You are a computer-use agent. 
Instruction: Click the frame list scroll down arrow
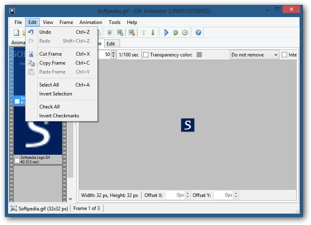[70, 199]
